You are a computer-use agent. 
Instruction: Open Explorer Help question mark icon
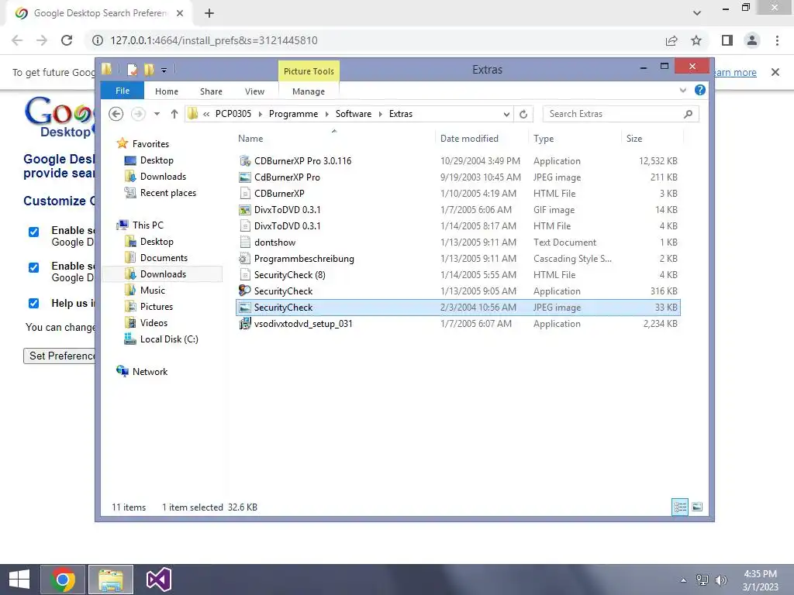coord(700,90)
